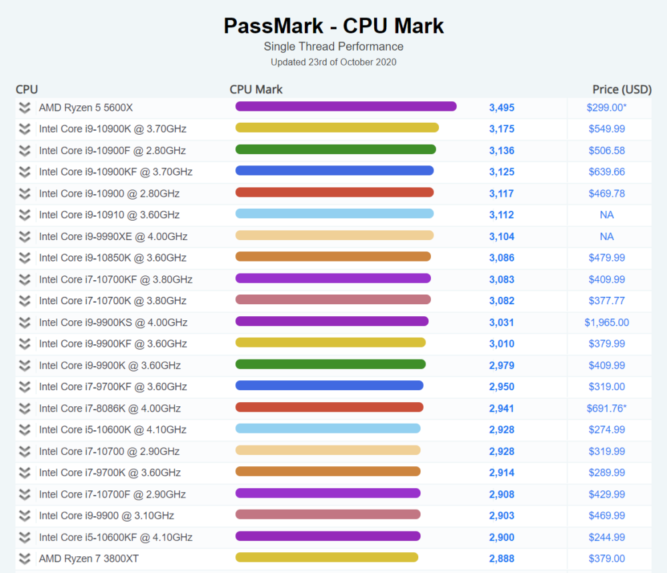Click the Price (USD) column header
The width and height of the screenshot is (667, 573).
point(622,89)
